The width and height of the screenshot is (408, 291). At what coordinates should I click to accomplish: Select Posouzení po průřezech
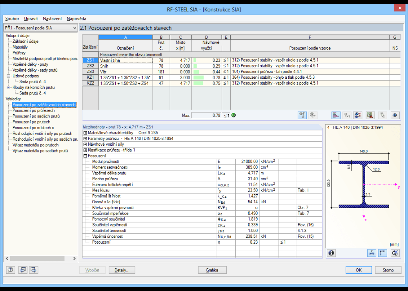click(34, 110)
